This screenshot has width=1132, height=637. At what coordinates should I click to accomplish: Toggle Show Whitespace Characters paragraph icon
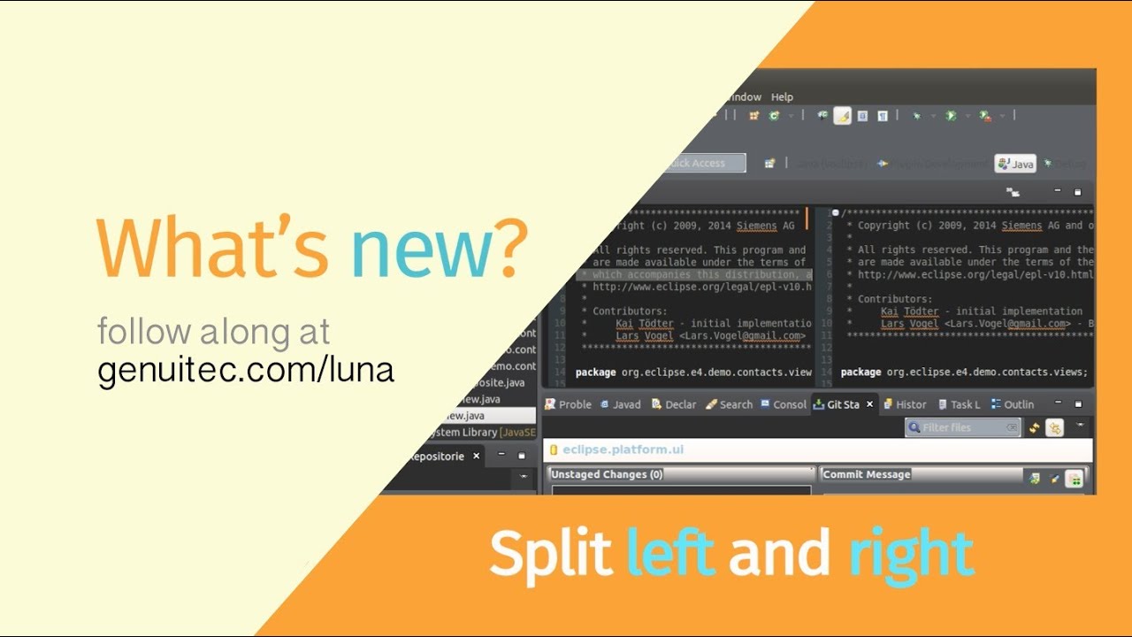coord(882,116)
